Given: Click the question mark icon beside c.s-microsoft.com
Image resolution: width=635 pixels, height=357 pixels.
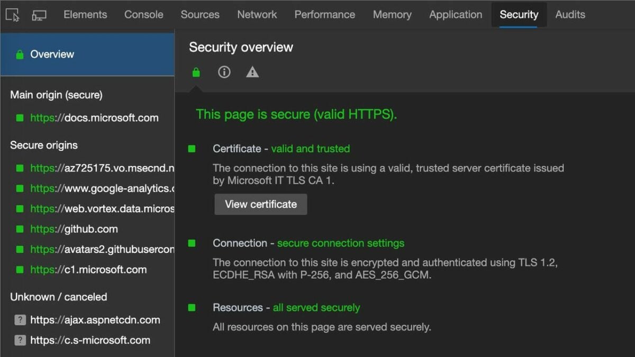Looking at the screenshot, I should coord(20,340).
